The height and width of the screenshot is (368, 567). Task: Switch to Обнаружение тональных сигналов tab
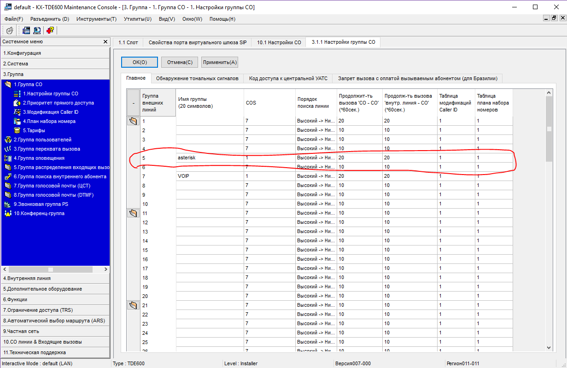coord(197,78)
